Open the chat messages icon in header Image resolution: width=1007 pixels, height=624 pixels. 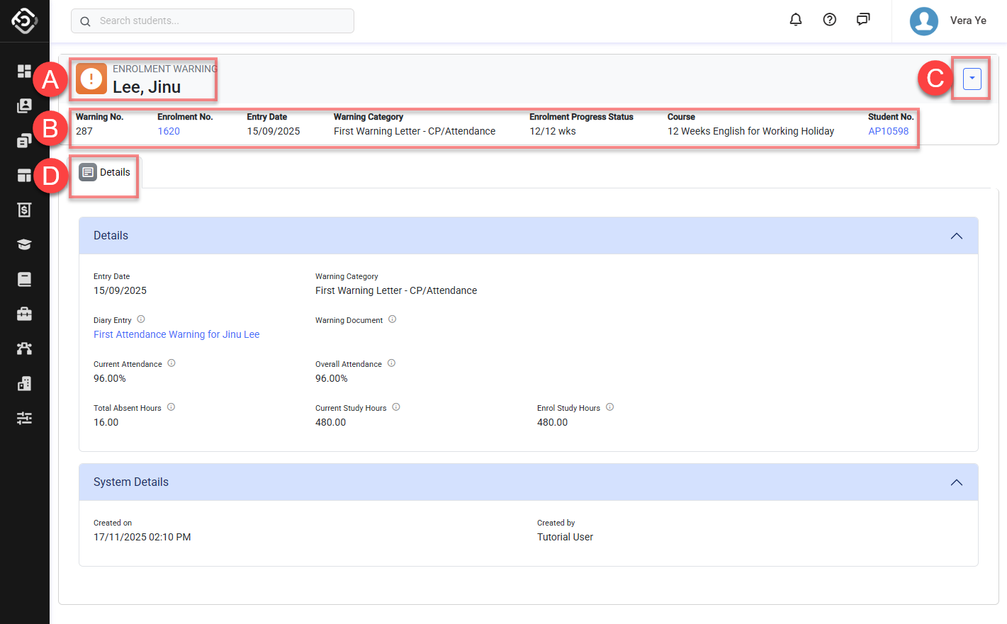pyautogui.click(x=862, y=20)
